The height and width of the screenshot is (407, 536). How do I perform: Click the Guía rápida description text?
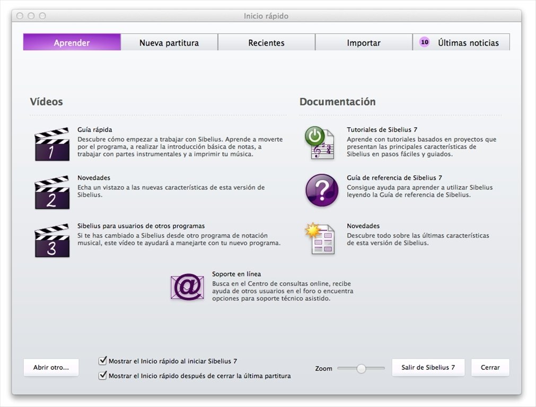coord(180,147)
